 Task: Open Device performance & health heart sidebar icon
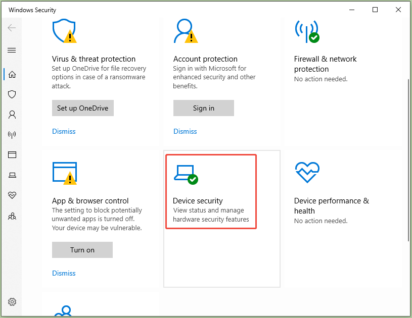click(12, 195)
